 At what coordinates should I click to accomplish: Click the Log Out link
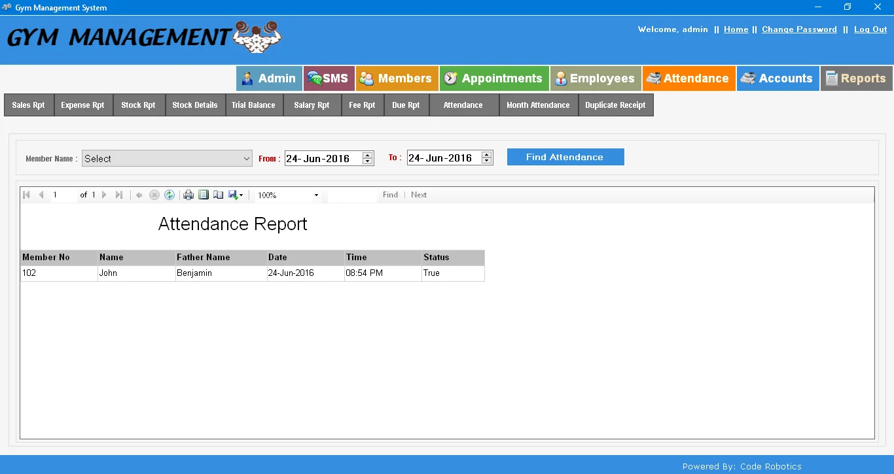point(870,29)
